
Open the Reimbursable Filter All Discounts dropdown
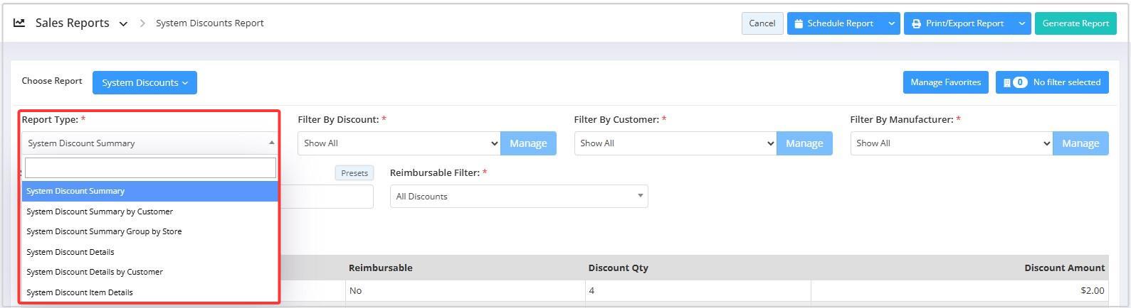coord(519,197)
